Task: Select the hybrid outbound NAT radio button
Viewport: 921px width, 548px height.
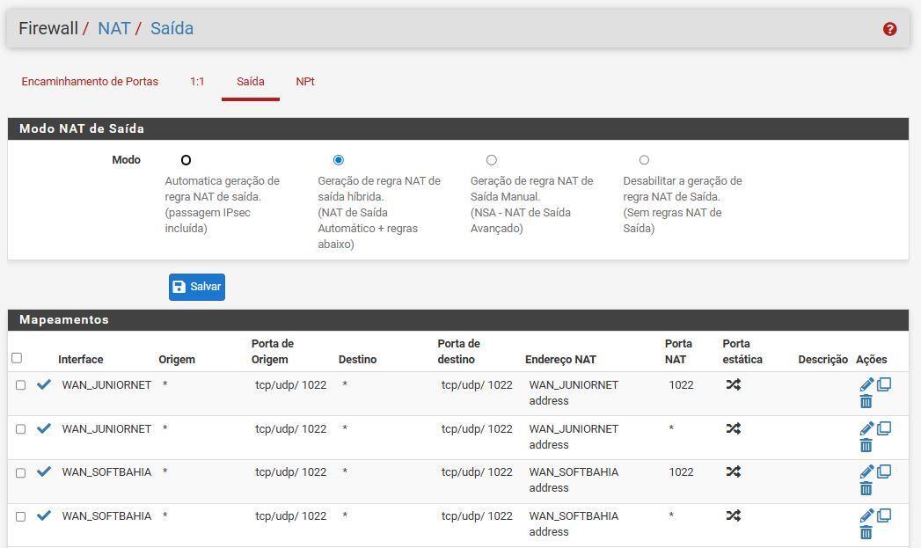Action: point(339,160)
